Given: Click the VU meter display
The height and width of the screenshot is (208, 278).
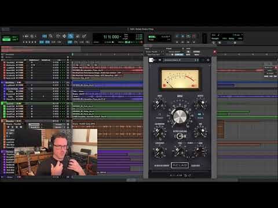Looking at the screenshot, I should click(x=180, y=79).
